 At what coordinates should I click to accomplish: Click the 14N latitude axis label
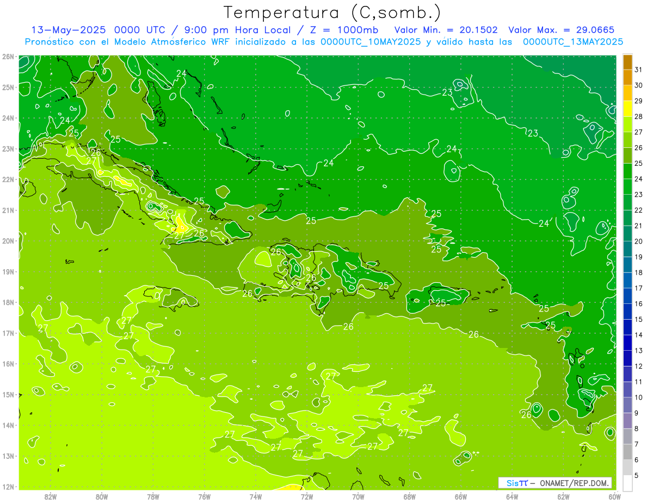pyautogui.click(x=8, y=425)
